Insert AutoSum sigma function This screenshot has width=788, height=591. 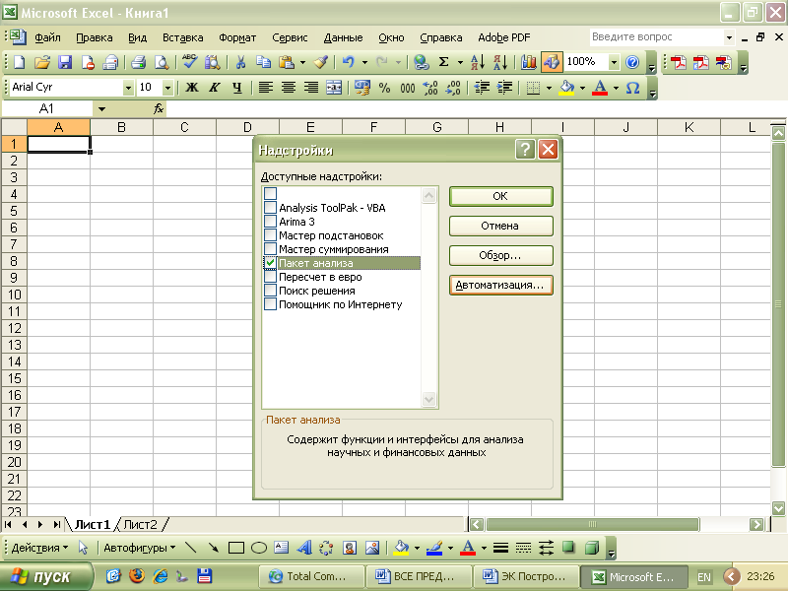click(444, 62)
